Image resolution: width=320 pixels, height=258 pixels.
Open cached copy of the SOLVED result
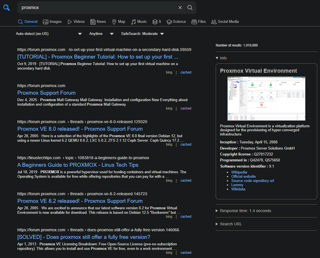point(186,253)
